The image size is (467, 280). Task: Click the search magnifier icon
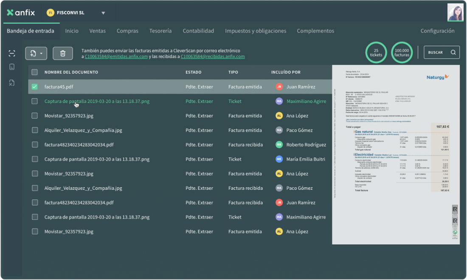point(453,52)
